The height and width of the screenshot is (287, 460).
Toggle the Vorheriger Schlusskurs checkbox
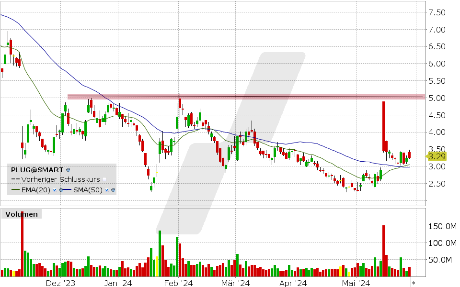click(x=104, y=179)
